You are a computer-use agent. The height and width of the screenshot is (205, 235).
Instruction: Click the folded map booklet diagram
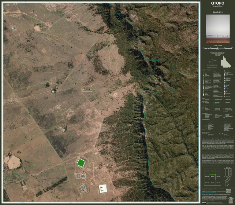pyautogui.click(x=227, y=182)
